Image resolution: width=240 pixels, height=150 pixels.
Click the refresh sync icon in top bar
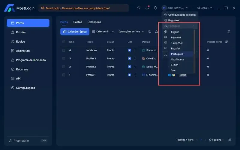139,8
